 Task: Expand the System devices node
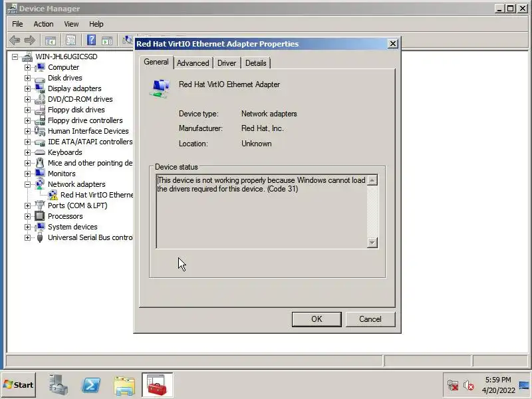(x=27, y=227)
